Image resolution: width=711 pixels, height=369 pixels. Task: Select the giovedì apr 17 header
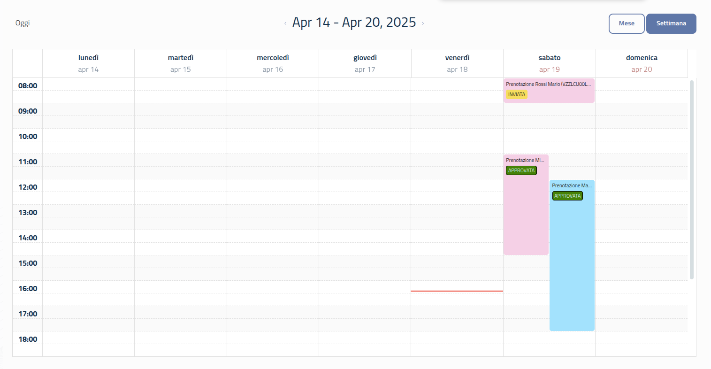tap(365, 63)
